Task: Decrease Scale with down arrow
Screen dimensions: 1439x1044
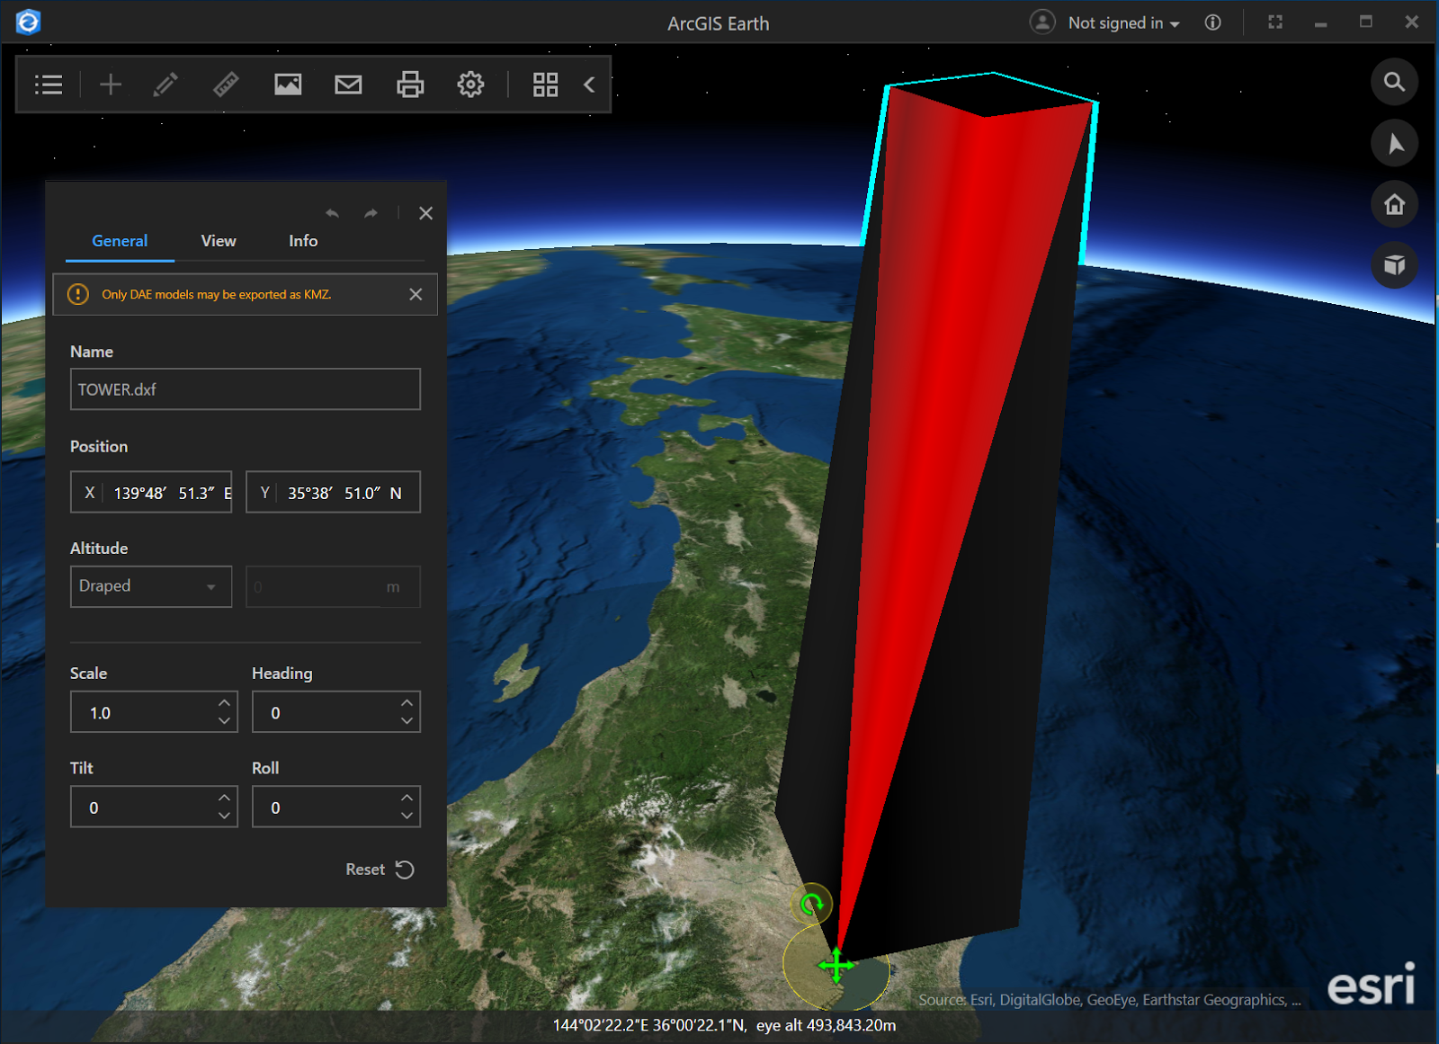Action: pos(224,721)
